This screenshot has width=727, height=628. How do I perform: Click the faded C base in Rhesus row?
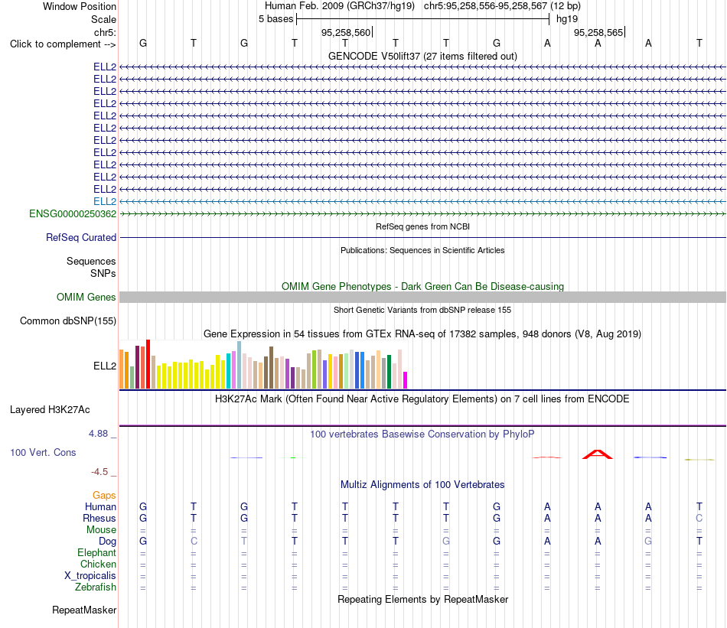(x=699, y=518)
